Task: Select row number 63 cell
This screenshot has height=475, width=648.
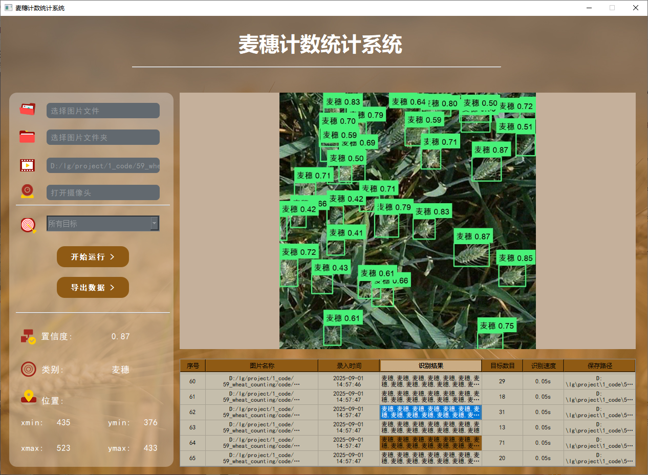Action: [x=192, y=427]
